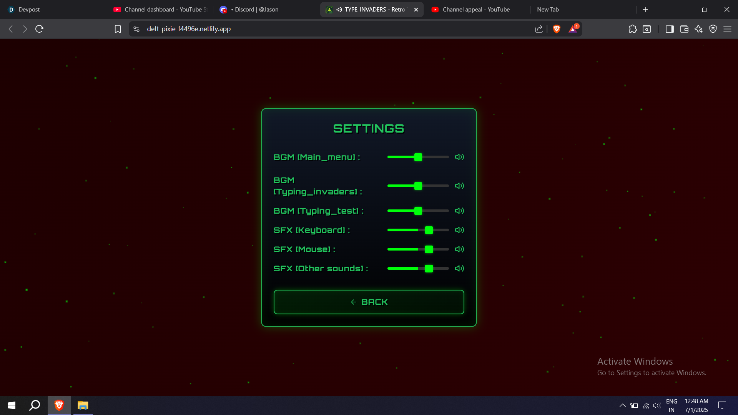738x415 pixels.
Task: Open site settings icon in address bar
Action: click(136, 29)
